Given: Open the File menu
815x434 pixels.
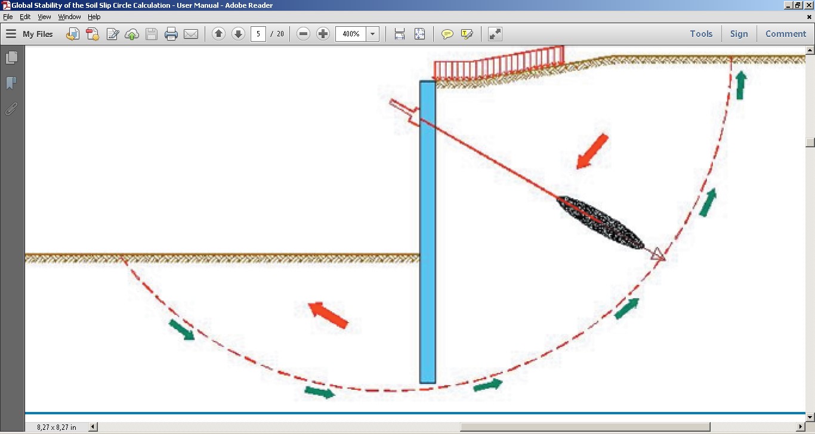Looking at the screenshot, I should 8,17.
